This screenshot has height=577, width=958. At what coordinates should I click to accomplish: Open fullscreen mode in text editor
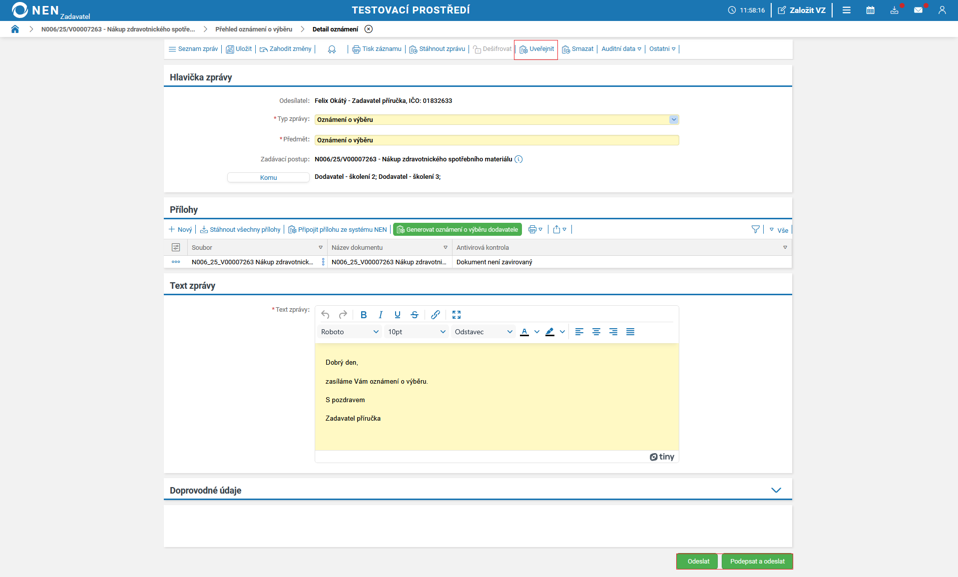(x=457, y=315)
